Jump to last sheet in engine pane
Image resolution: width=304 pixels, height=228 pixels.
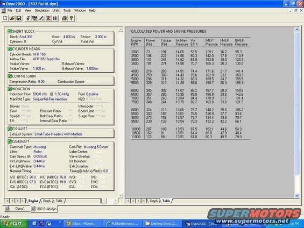tap(23, 201)
